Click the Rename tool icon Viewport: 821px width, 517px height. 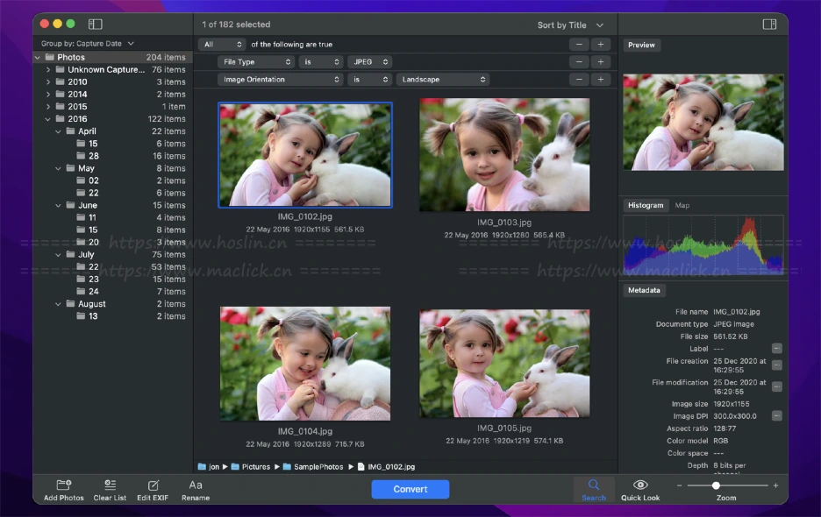coord(196,485)
